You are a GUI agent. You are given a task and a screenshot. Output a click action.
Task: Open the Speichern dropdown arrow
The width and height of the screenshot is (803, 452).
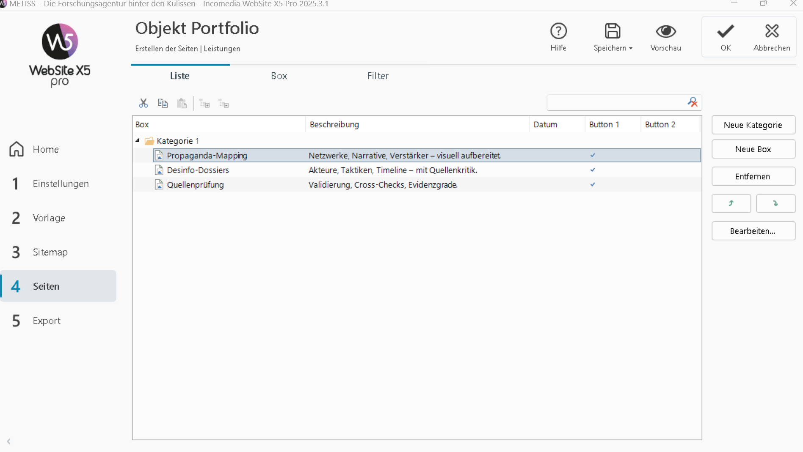pyautogui.click(x=631, y=49)
